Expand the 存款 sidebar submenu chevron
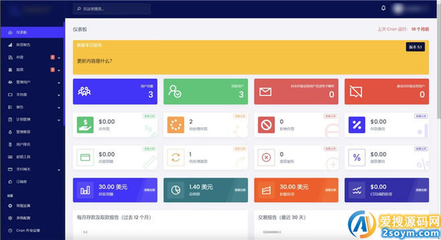 click(59, 57)
